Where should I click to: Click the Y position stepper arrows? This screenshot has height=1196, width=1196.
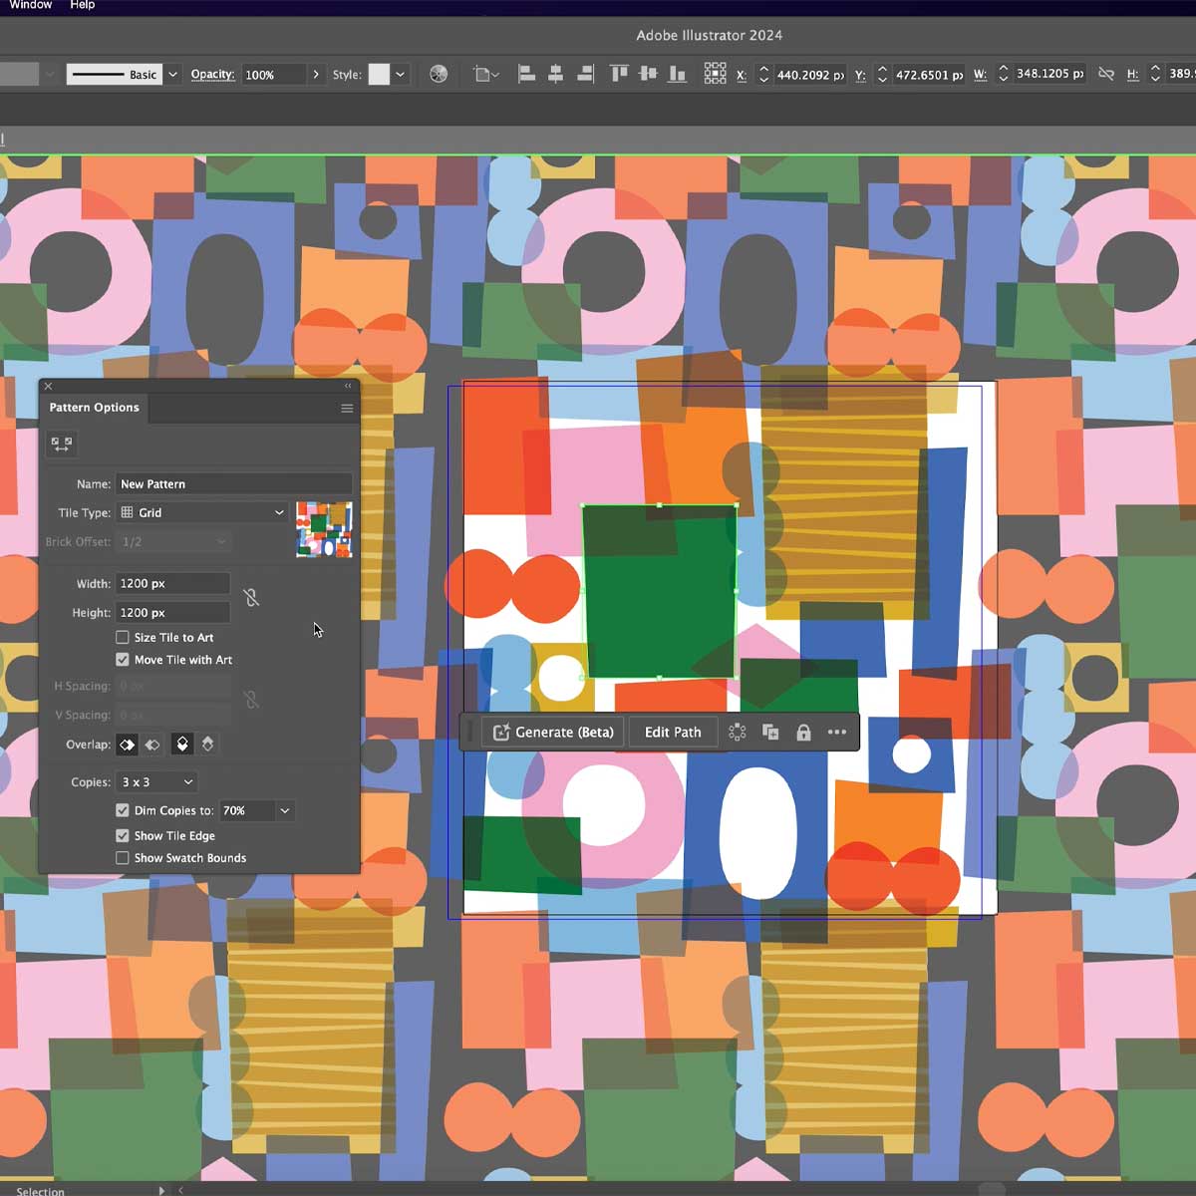pos(882,74)
